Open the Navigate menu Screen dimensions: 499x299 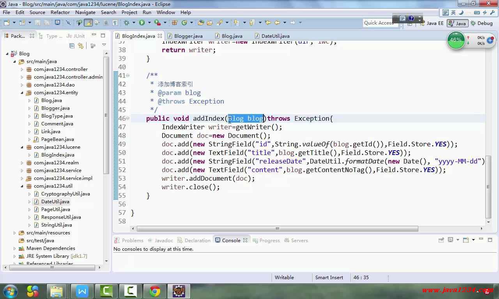(x=85, y=12)
